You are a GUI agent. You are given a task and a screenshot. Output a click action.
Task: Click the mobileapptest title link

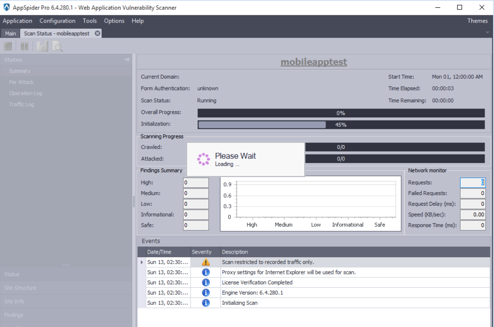point(314,62)
